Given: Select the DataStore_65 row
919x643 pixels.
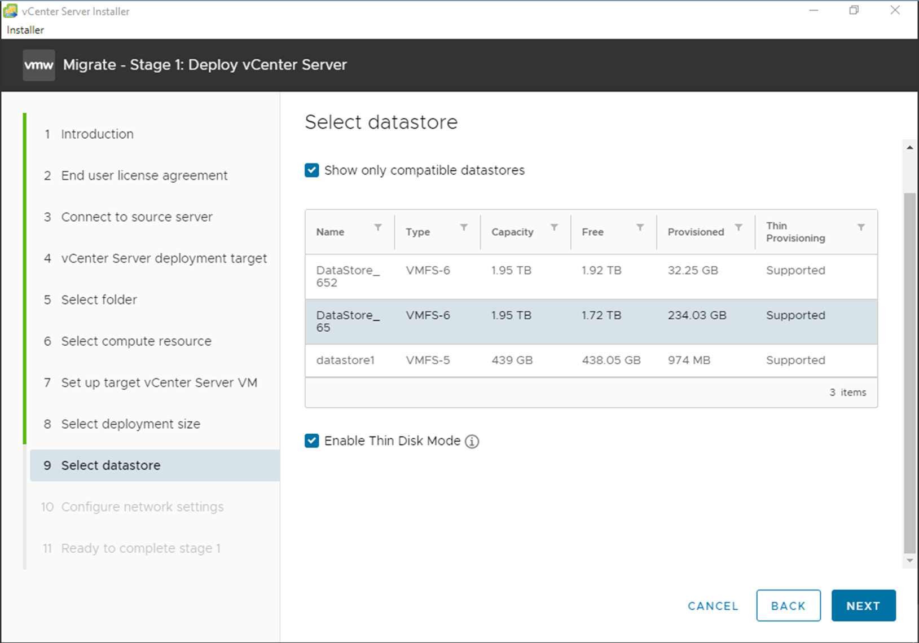Looking at the screenshot, I should 591,321.
